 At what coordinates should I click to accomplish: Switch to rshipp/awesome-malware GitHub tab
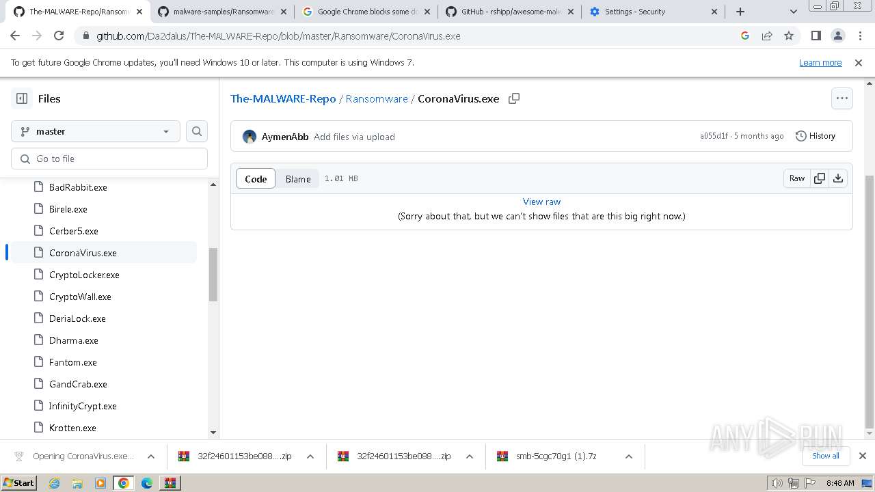tap(511, 12)
